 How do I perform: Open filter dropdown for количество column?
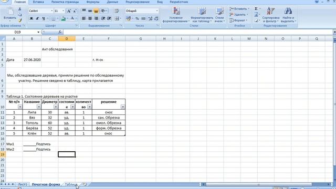click(89, 107)
